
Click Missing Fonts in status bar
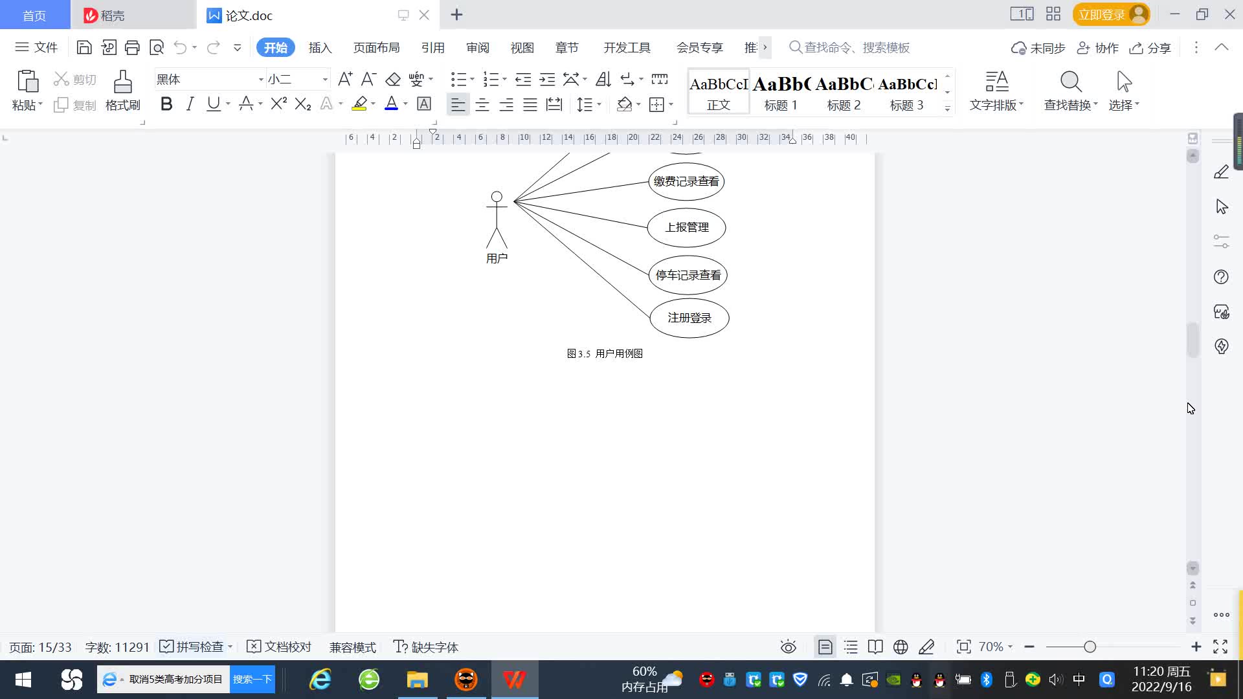point(426,647)
